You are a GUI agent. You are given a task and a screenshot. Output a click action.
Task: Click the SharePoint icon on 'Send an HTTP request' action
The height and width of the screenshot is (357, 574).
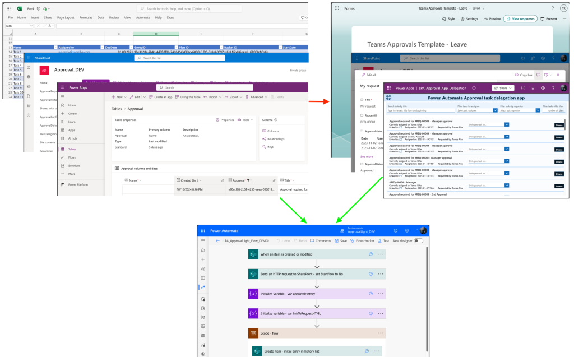253,274
